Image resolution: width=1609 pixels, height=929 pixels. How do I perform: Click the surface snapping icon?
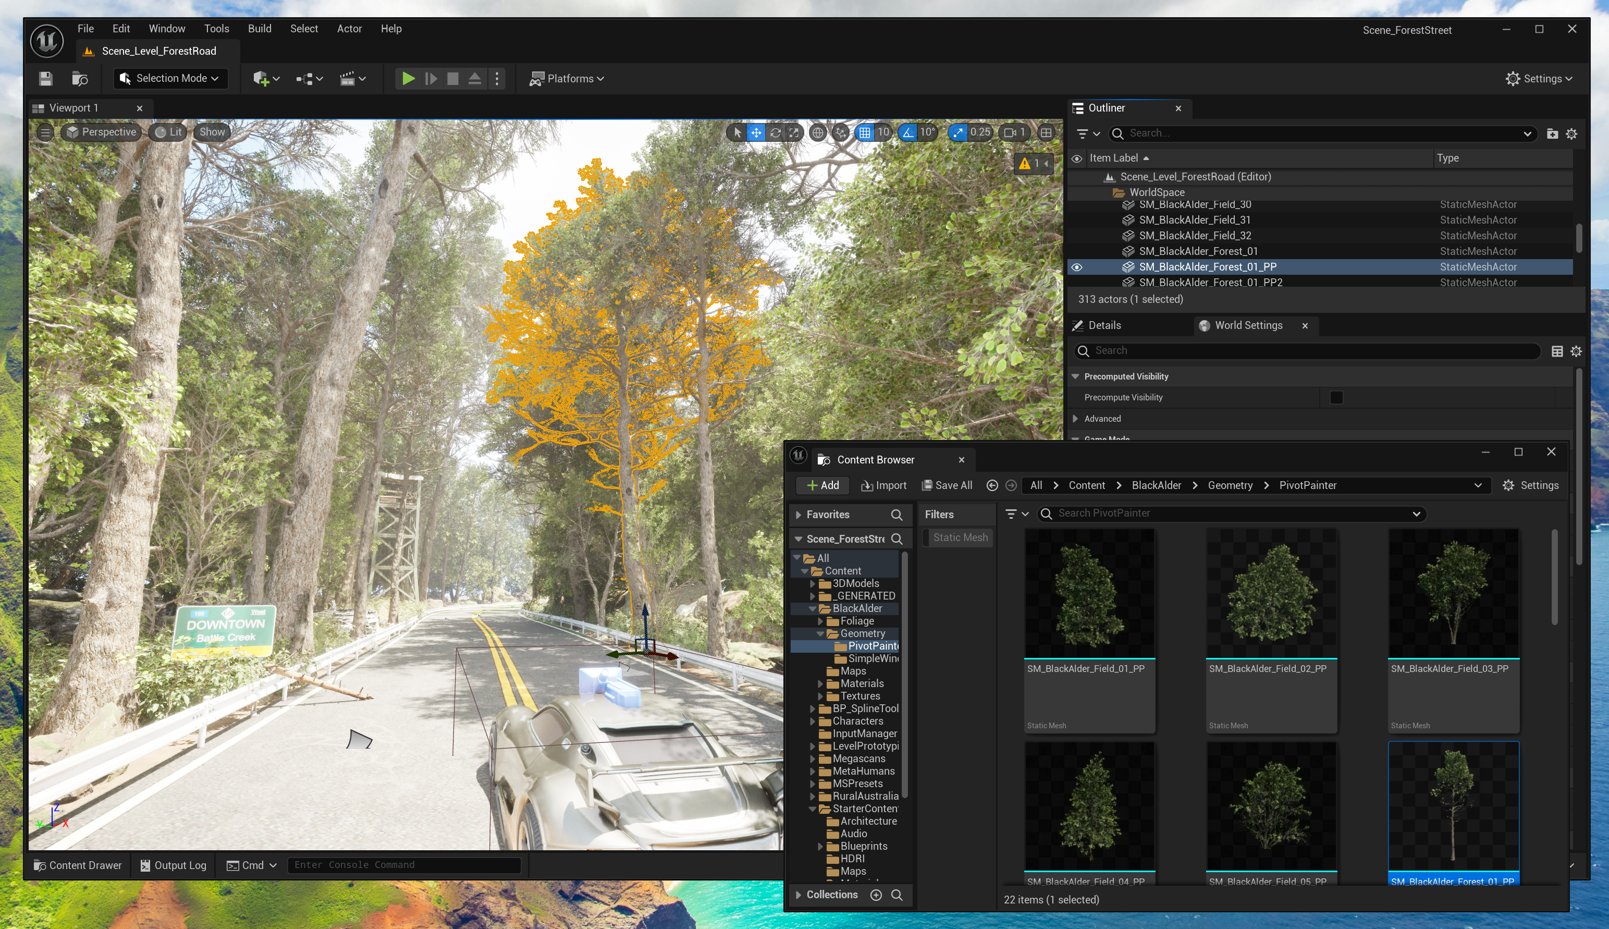click(x=841, y=133)
